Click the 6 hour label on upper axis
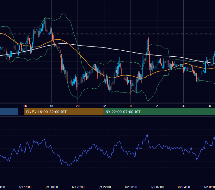 210,106
